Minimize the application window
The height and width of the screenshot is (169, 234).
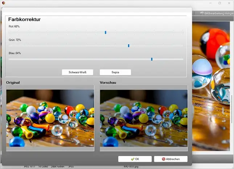pyautogui.click(x=210, y=3)
